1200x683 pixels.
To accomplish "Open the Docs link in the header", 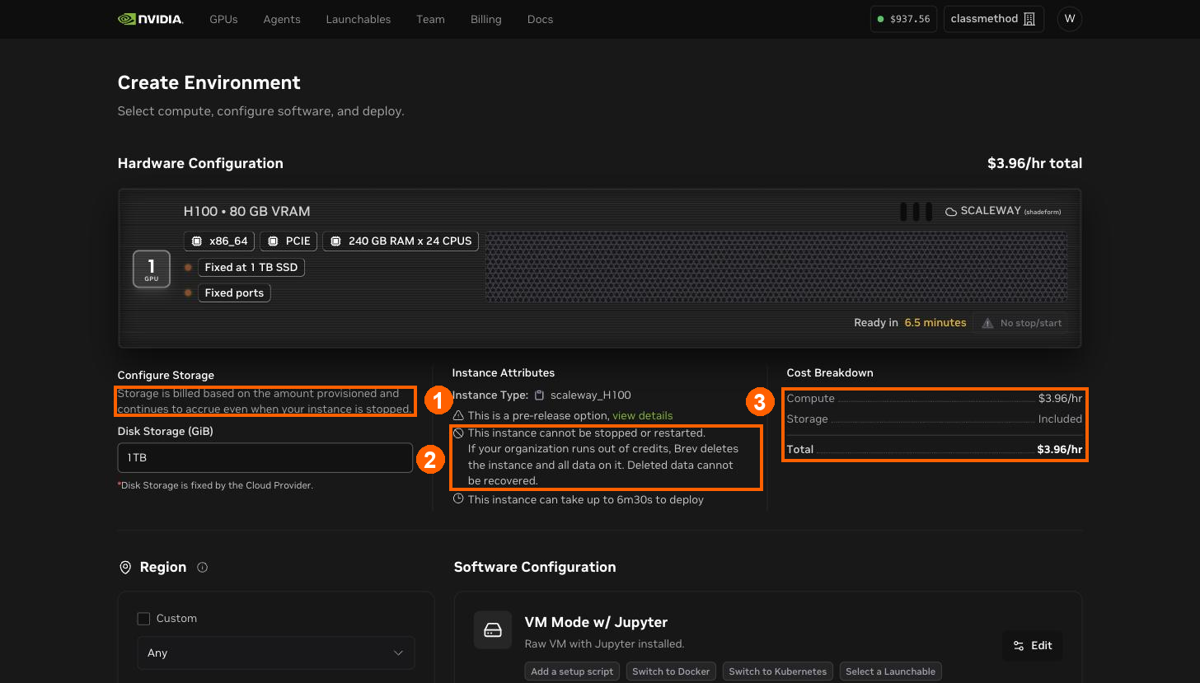I will click(541, 19).
